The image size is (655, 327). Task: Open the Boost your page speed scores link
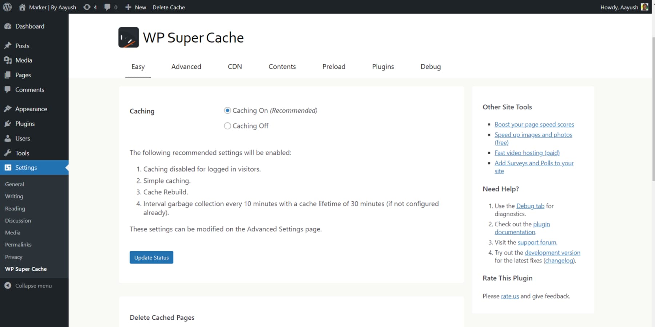[x=534, y=124]
